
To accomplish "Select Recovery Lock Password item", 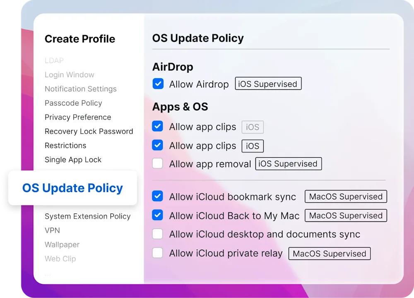I will pos(89,132).
